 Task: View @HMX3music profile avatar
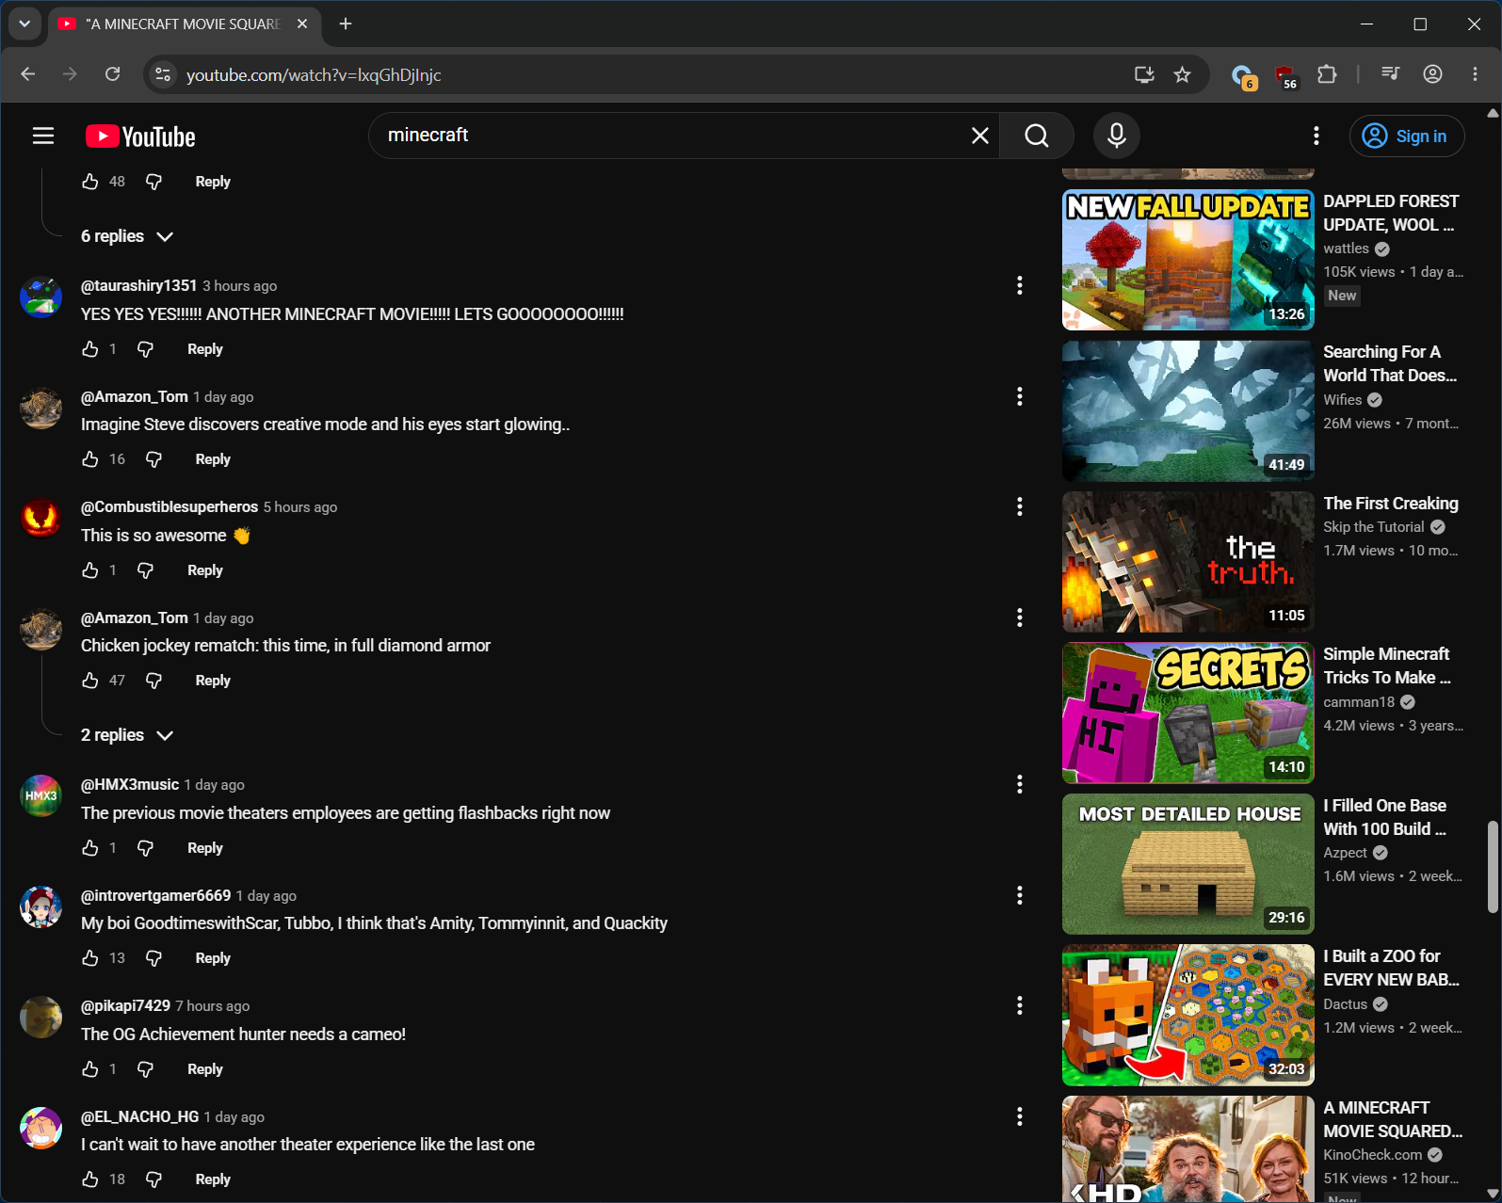(41, 796)
